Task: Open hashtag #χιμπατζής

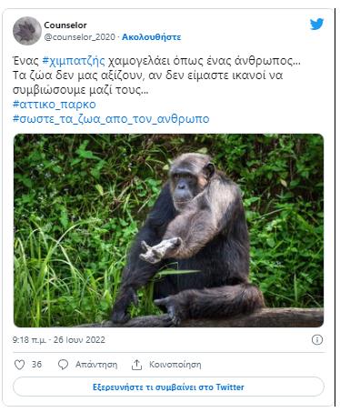Action: pyautogui.click(x=74, y=61)
